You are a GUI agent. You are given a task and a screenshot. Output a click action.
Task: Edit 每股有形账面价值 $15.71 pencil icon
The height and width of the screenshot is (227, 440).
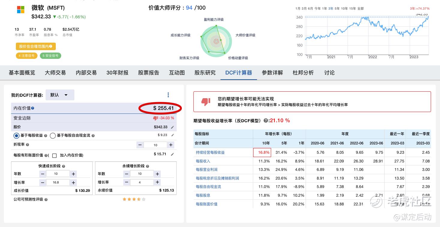(x=172, y=154)
